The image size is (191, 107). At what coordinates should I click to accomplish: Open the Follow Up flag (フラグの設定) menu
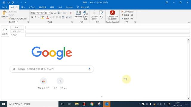(128, 12)
